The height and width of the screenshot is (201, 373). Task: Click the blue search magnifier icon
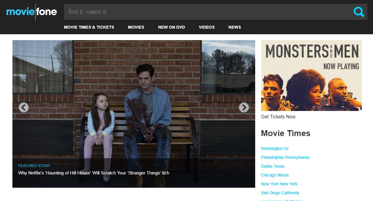(359, 12)
